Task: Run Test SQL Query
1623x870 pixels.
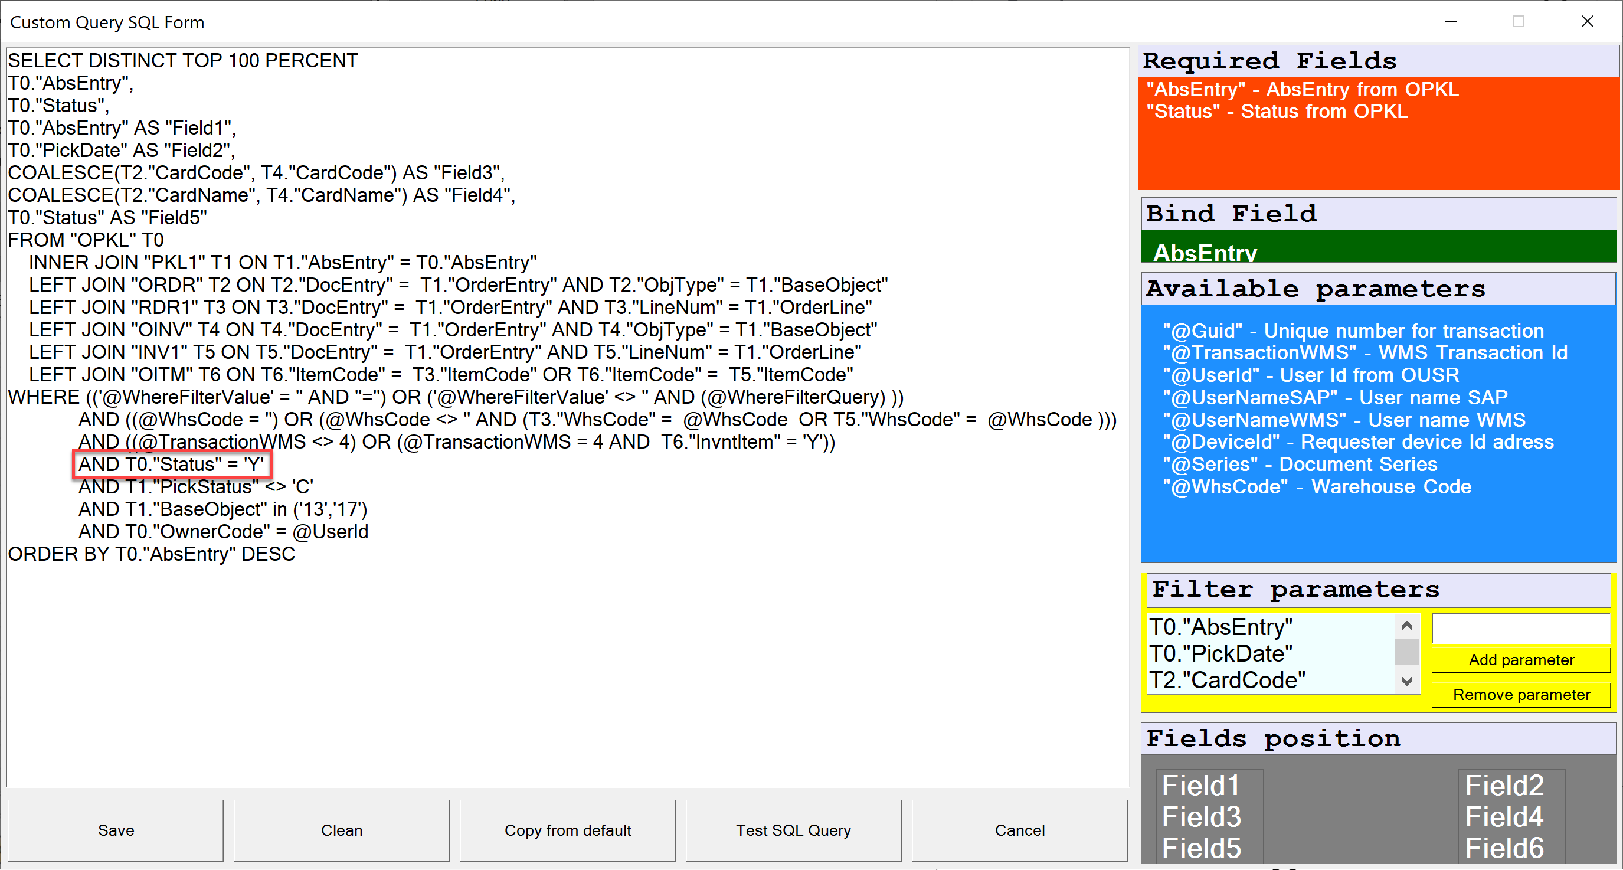Action: (793, 830)
